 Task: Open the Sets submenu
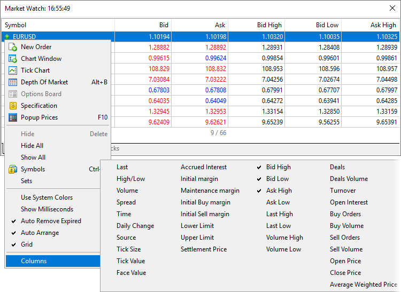[27, 181]
